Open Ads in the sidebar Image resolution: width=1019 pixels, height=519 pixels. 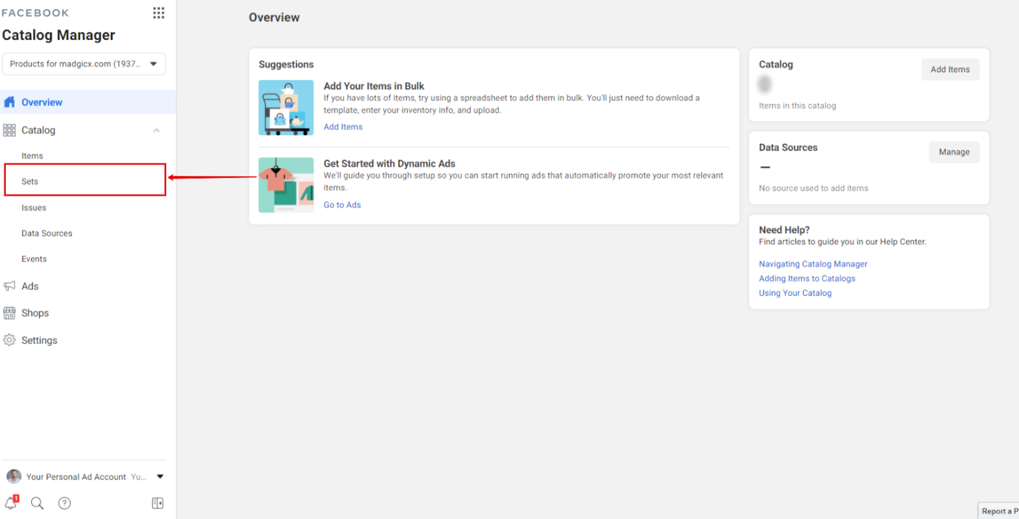pyautogui.click(x=30, y=287)
